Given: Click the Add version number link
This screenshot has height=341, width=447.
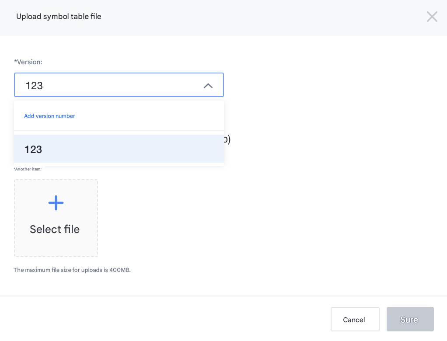Looking at the screenshot, I should click(49, 116).
